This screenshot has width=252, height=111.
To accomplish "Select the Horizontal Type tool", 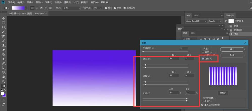I will pos(4,59).
